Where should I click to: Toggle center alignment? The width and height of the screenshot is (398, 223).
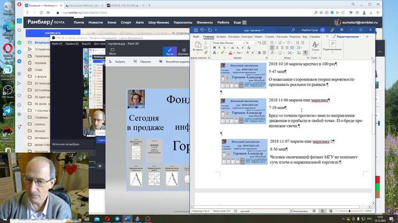(x=277, y=48)
